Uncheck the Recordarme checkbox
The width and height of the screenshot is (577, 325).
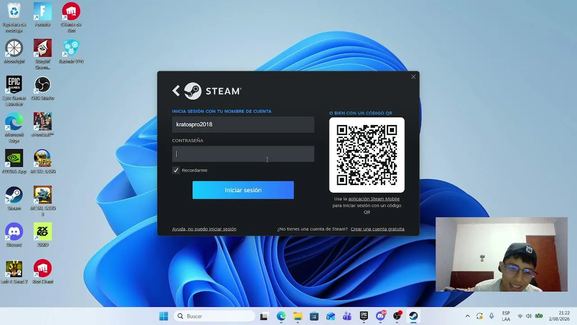(x=176, y=170)
